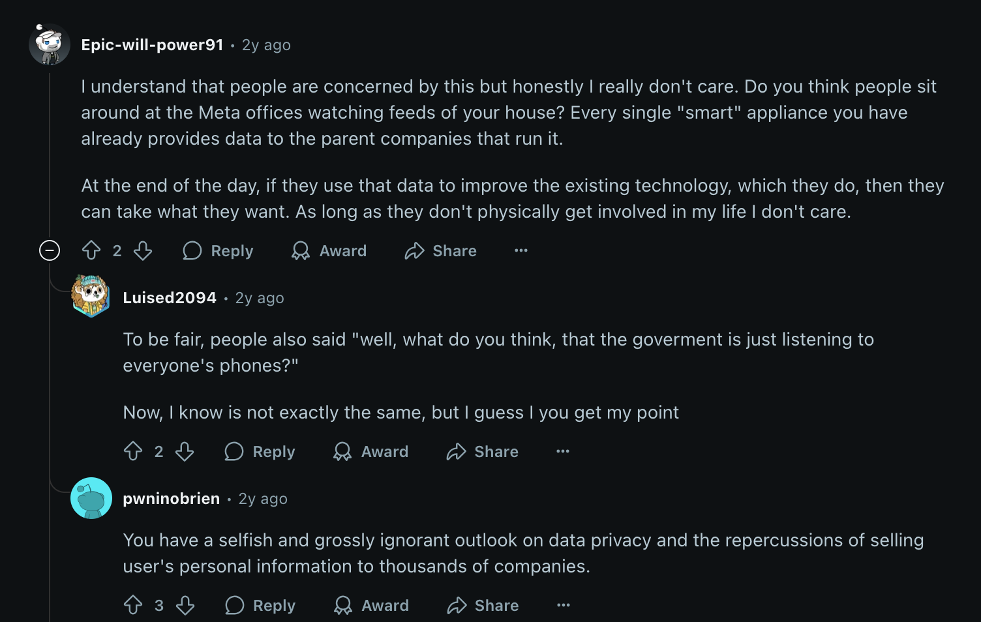Open more options on pwninobrien's comment

pos(563,605)
